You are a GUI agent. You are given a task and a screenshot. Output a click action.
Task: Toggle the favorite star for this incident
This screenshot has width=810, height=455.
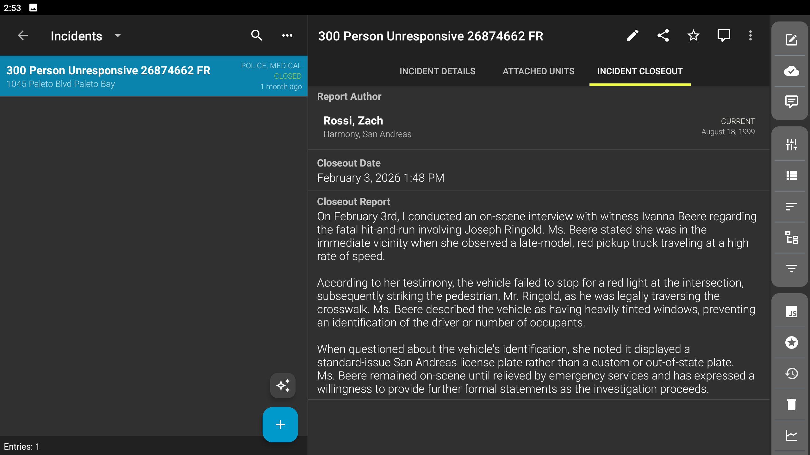693,36
